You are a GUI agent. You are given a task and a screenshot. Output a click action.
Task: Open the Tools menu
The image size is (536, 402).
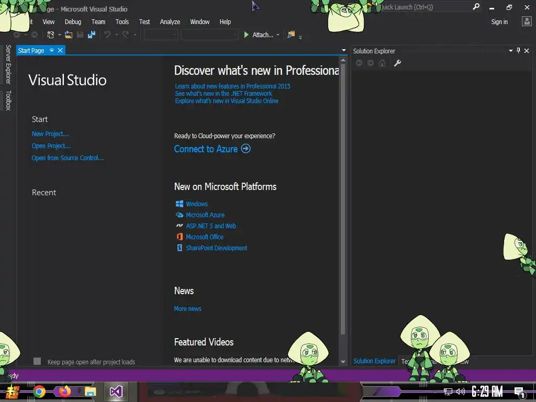(122, 22)
